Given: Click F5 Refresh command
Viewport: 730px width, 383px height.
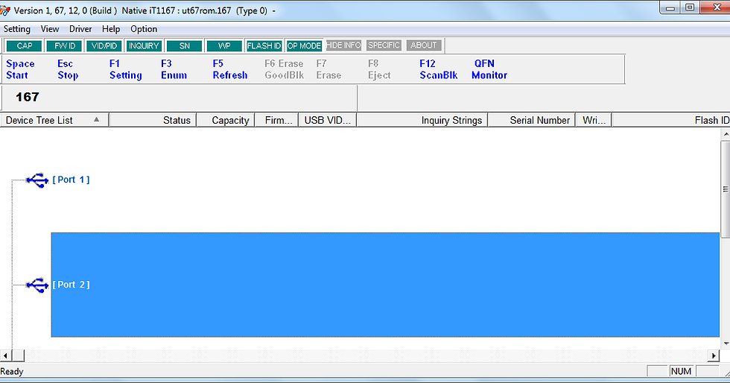Looking at the screenshot, I should [230, 69].
